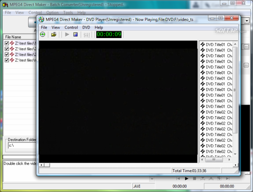Minimize the DVD Player window

212,18
